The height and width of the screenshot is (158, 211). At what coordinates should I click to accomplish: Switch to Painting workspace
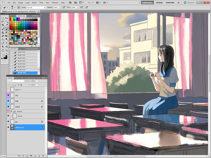coord(170,3)
